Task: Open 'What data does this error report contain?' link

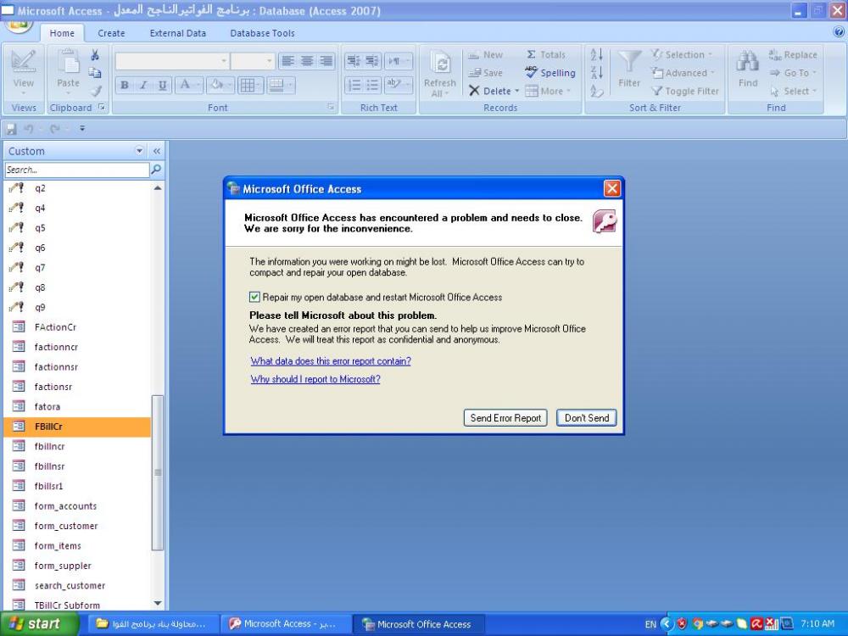Action: tap(331, 360)
